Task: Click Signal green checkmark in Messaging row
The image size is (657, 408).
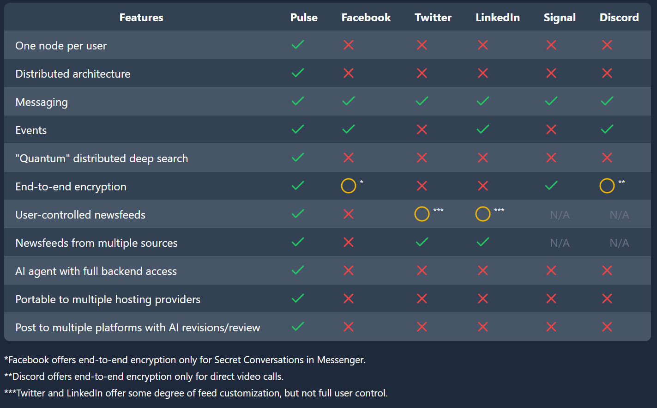Action: pyautogui.click(x=551, y=101)
